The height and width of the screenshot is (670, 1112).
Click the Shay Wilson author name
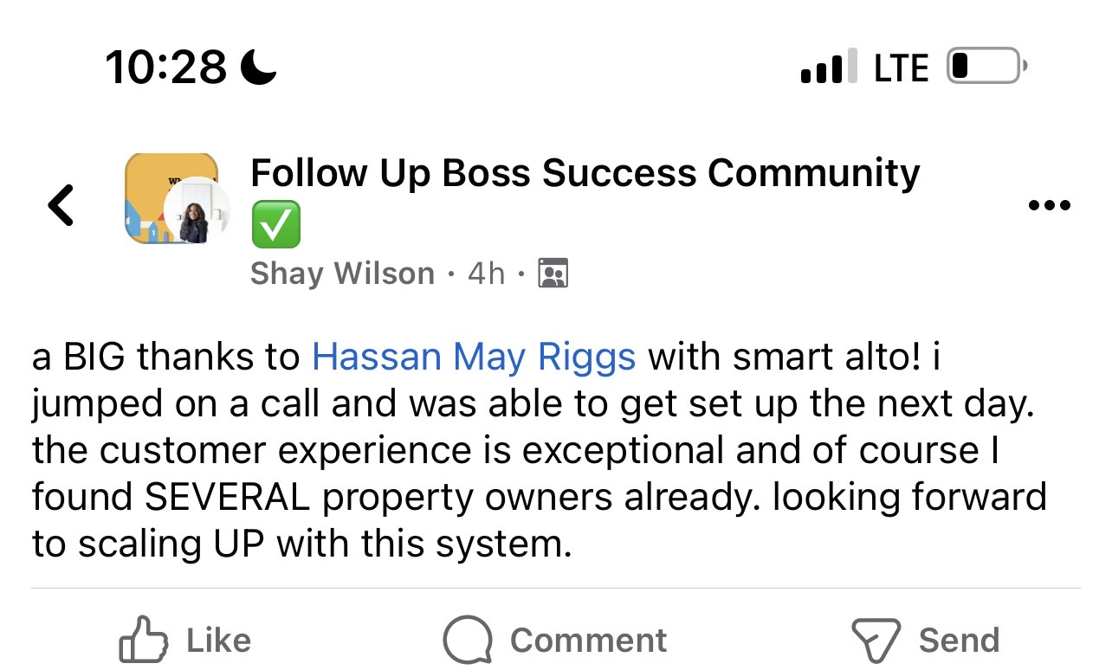click(342, 274)
